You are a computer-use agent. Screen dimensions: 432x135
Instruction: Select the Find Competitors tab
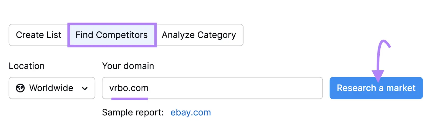point(112,35)
